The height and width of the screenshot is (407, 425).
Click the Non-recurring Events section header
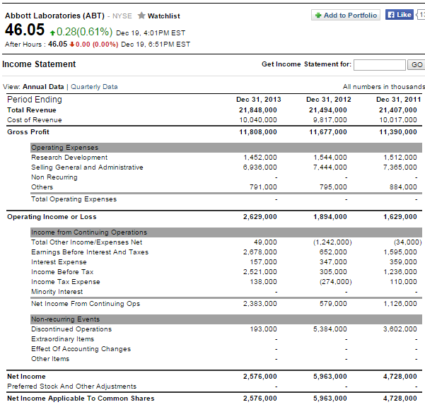point(226,319)
